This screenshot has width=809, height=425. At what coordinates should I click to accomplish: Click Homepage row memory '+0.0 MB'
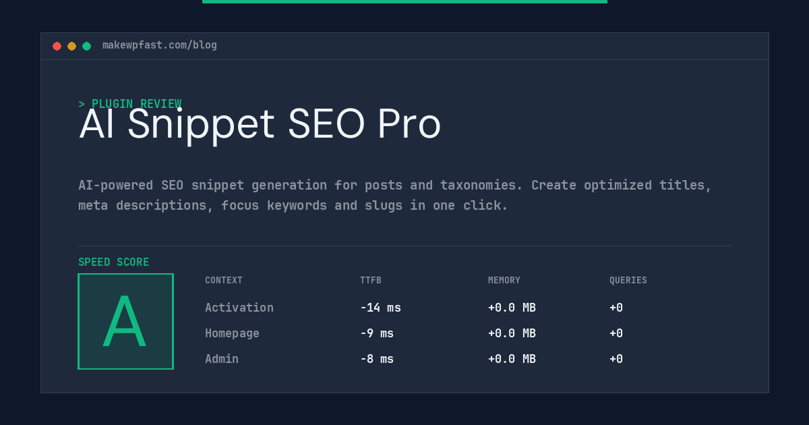pos(512,333)
